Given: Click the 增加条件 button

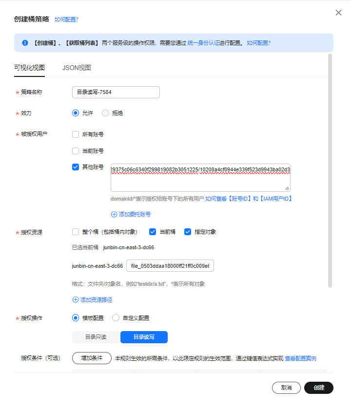Looking at the screenshot, I should point(92,358).
